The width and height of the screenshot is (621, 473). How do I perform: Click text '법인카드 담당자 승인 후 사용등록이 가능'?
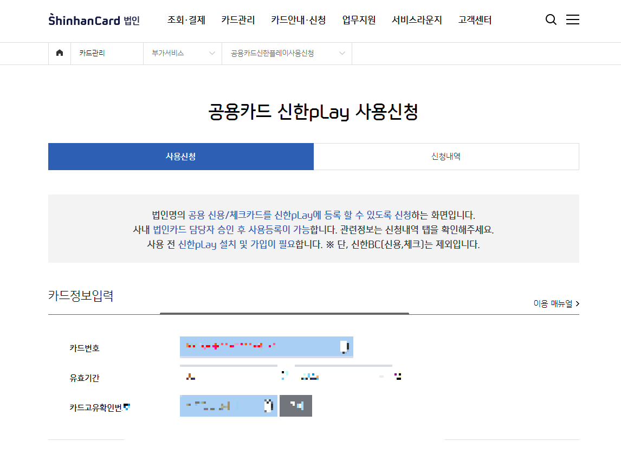pyautogui.click(x=231, y=230)
